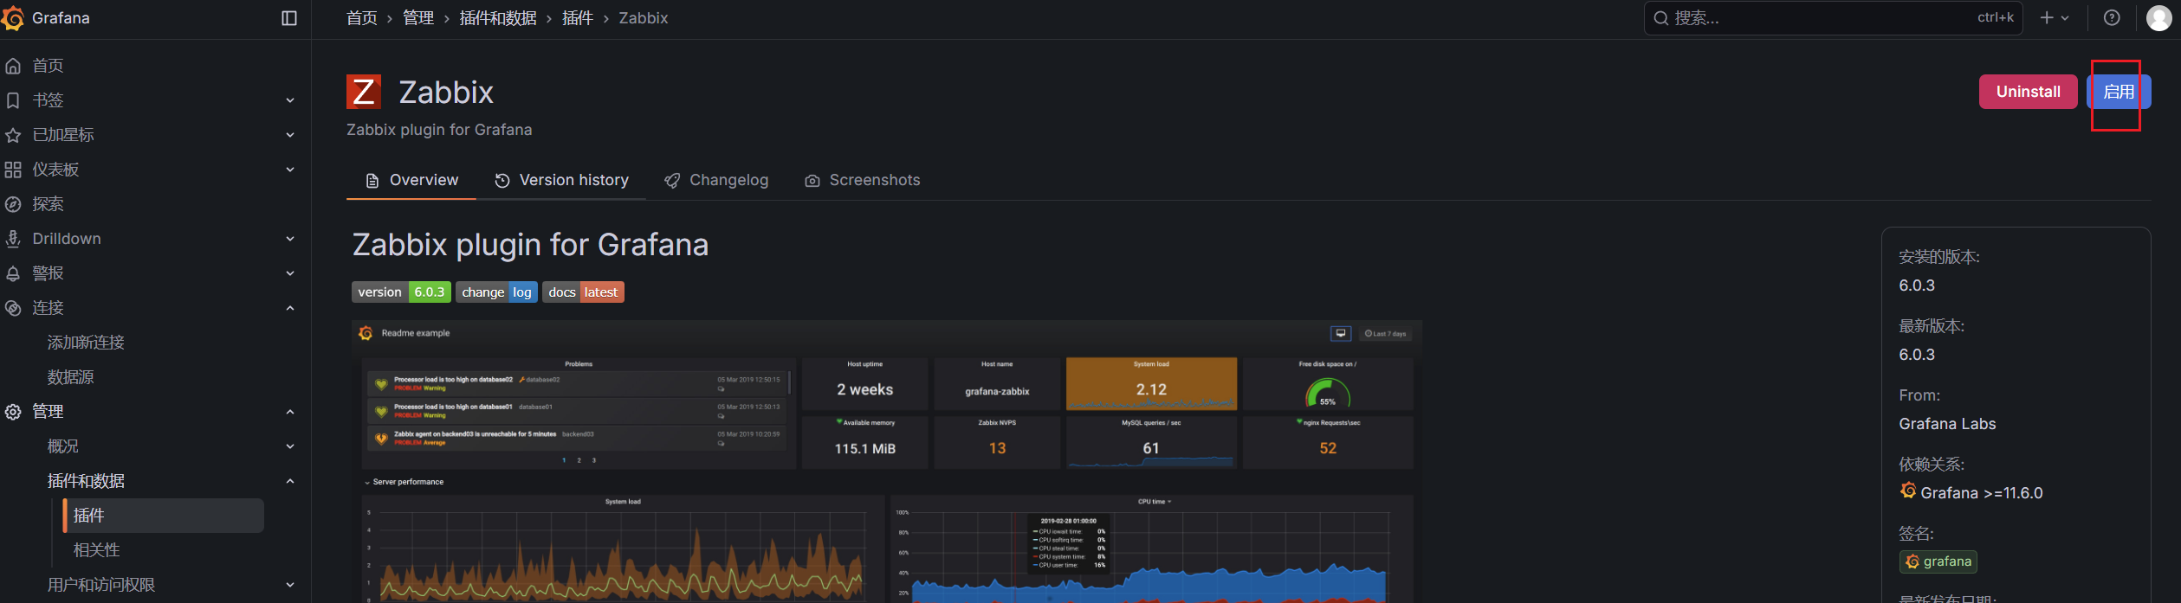Click the Zabbix plugin logo
The width and height of the screenshot is (2181, 603).
(364, 92)
